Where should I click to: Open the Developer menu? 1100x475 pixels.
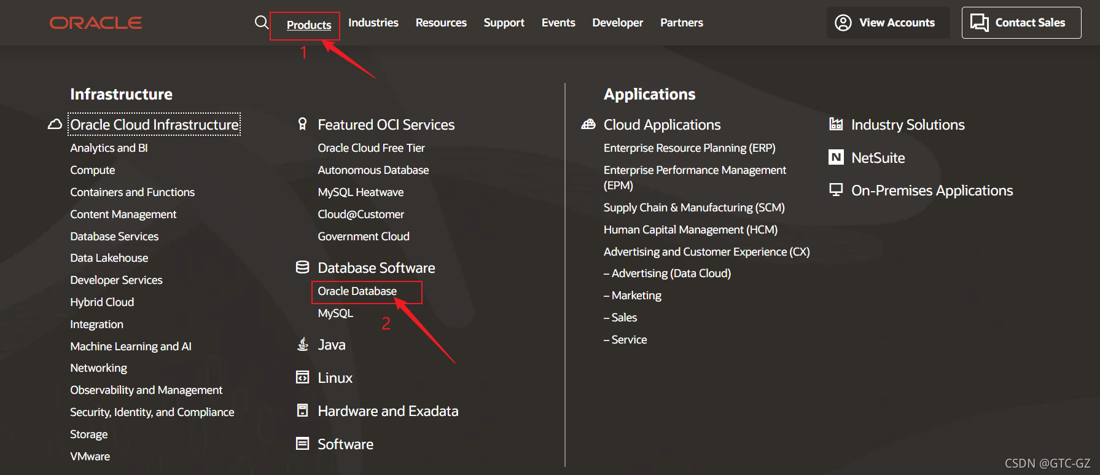618,23
